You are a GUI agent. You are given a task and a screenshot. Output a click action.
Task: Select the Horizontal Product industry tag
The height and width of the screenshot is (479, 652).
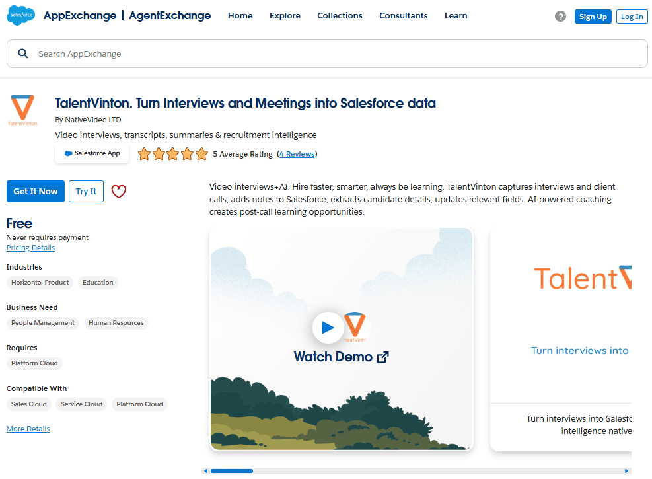(40, 283)
